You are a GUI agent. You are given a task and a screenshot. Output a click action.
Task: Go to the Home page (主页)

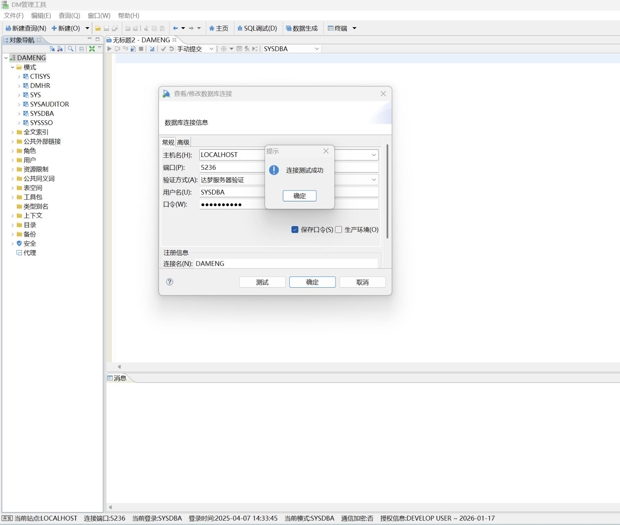coord(219,28)
